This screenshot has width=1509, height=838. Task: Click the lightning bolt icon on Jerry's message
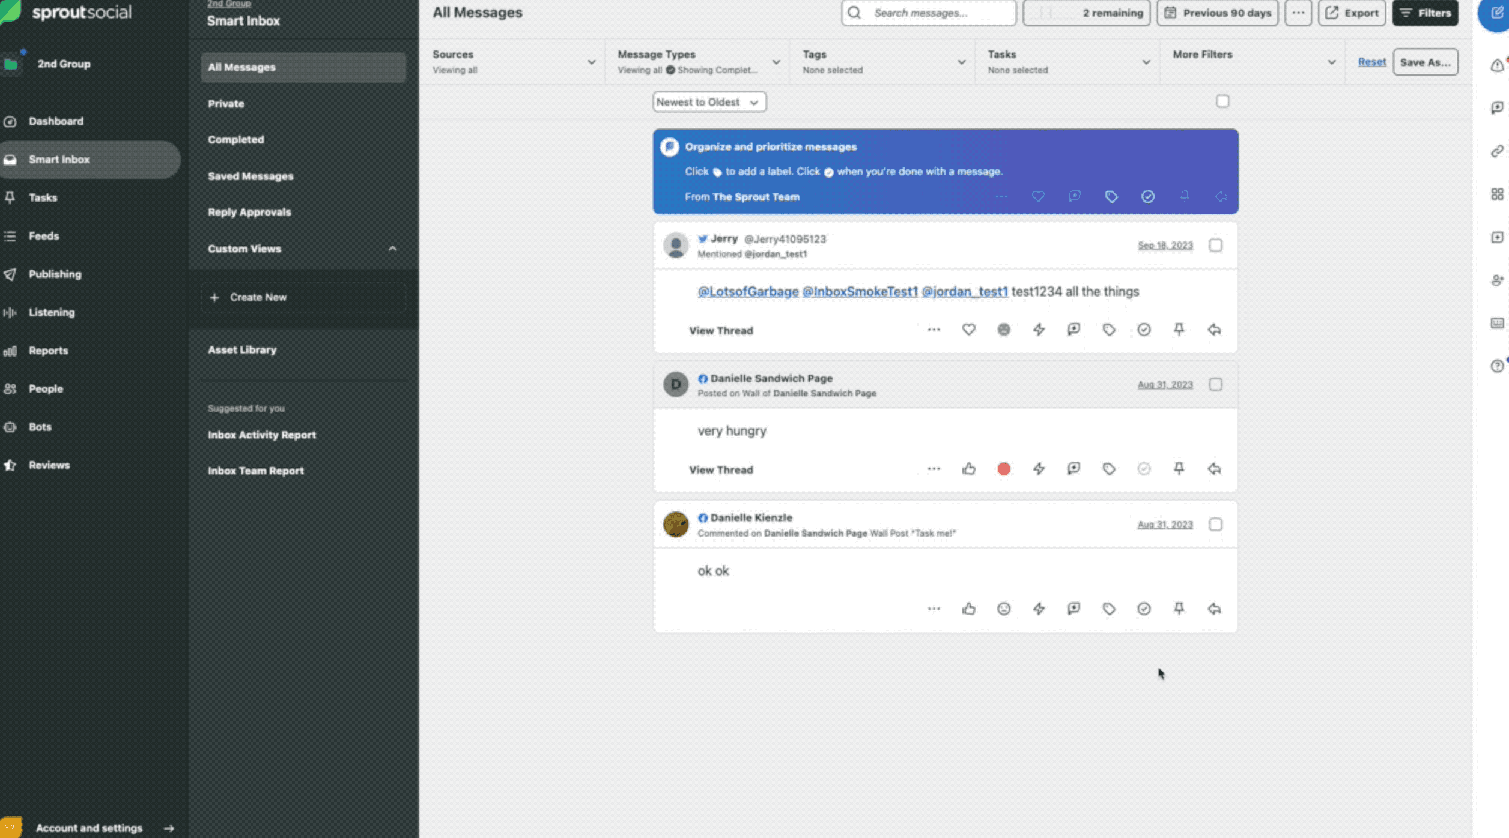click(x=1039, y=330)
